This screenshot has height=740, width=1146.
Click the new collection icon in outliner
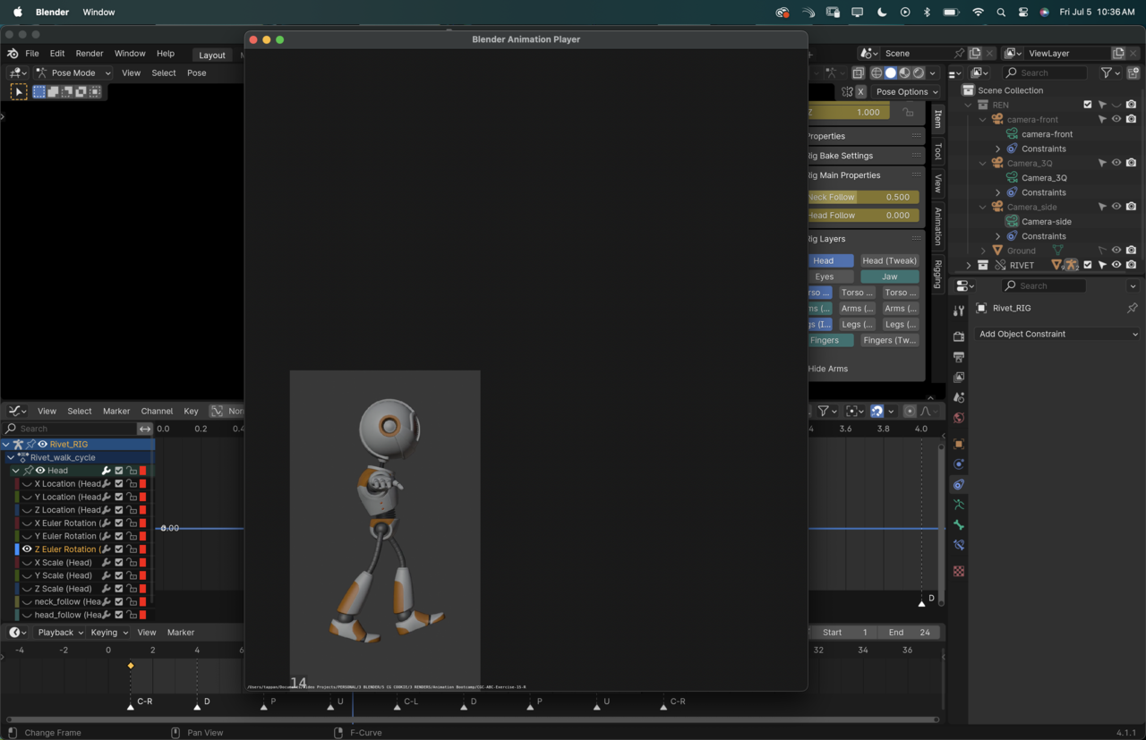coord(1133,73)
